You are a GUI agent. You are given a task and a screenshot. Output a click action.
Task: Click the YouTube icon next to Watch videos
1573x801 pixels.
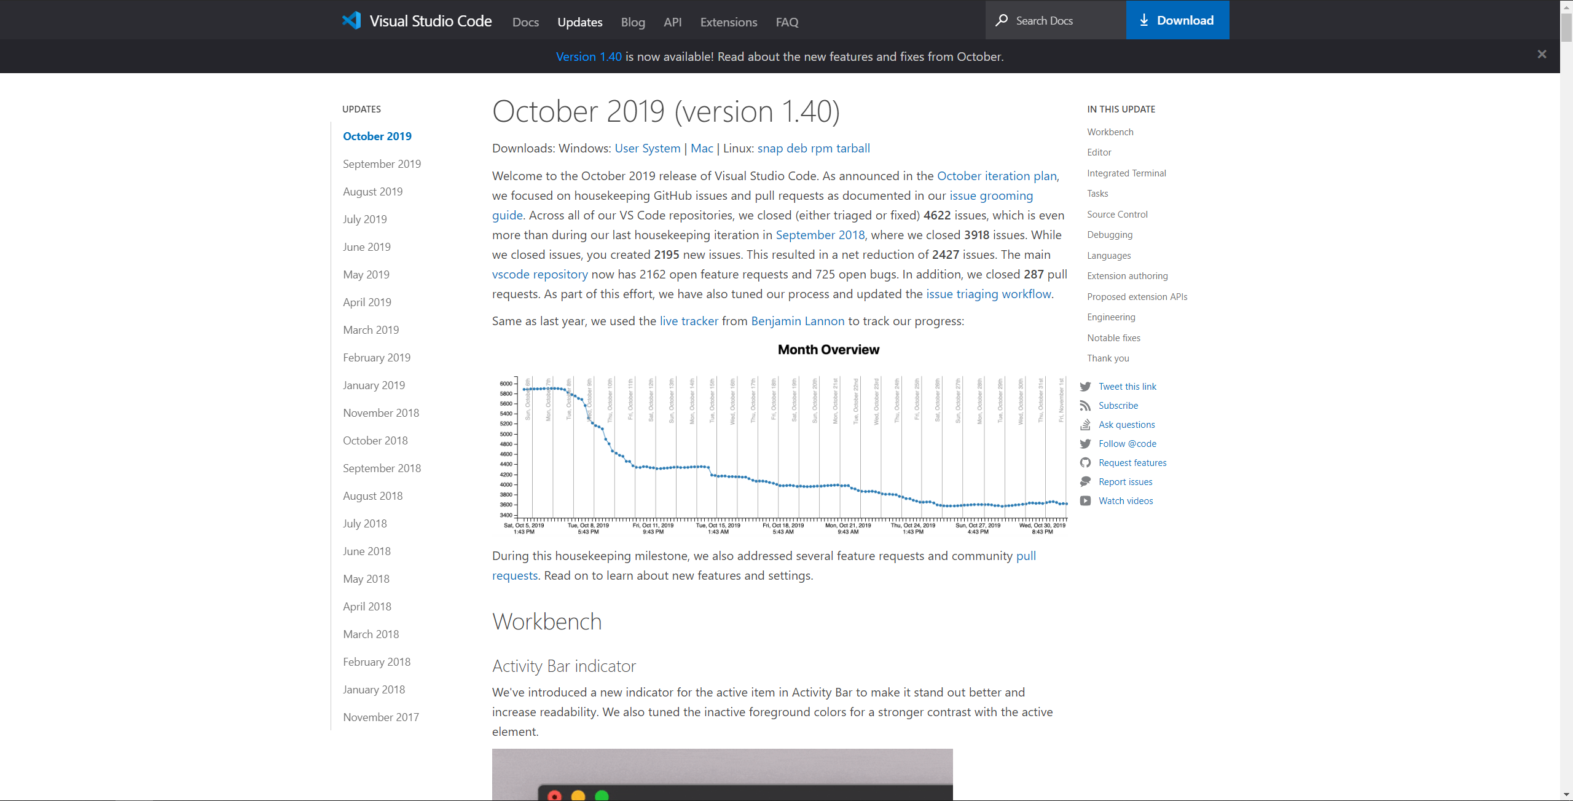pos(1086,500)
